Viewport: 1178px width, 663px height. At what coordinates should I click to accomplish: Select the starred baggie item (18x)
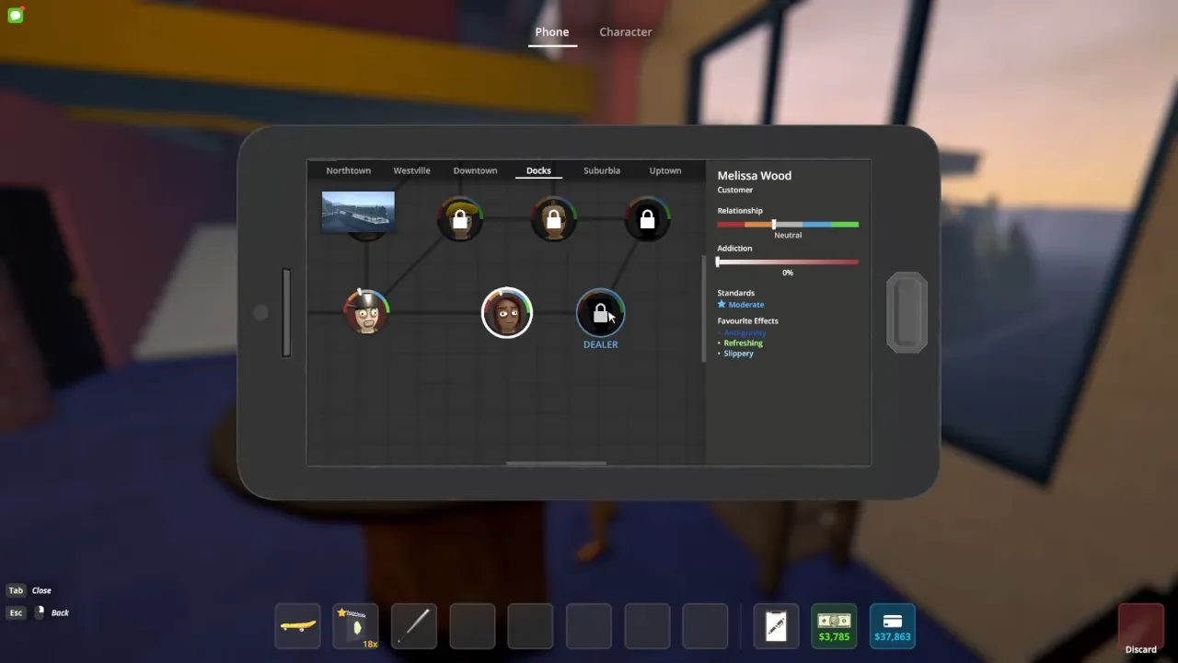(x=356, y=626)
